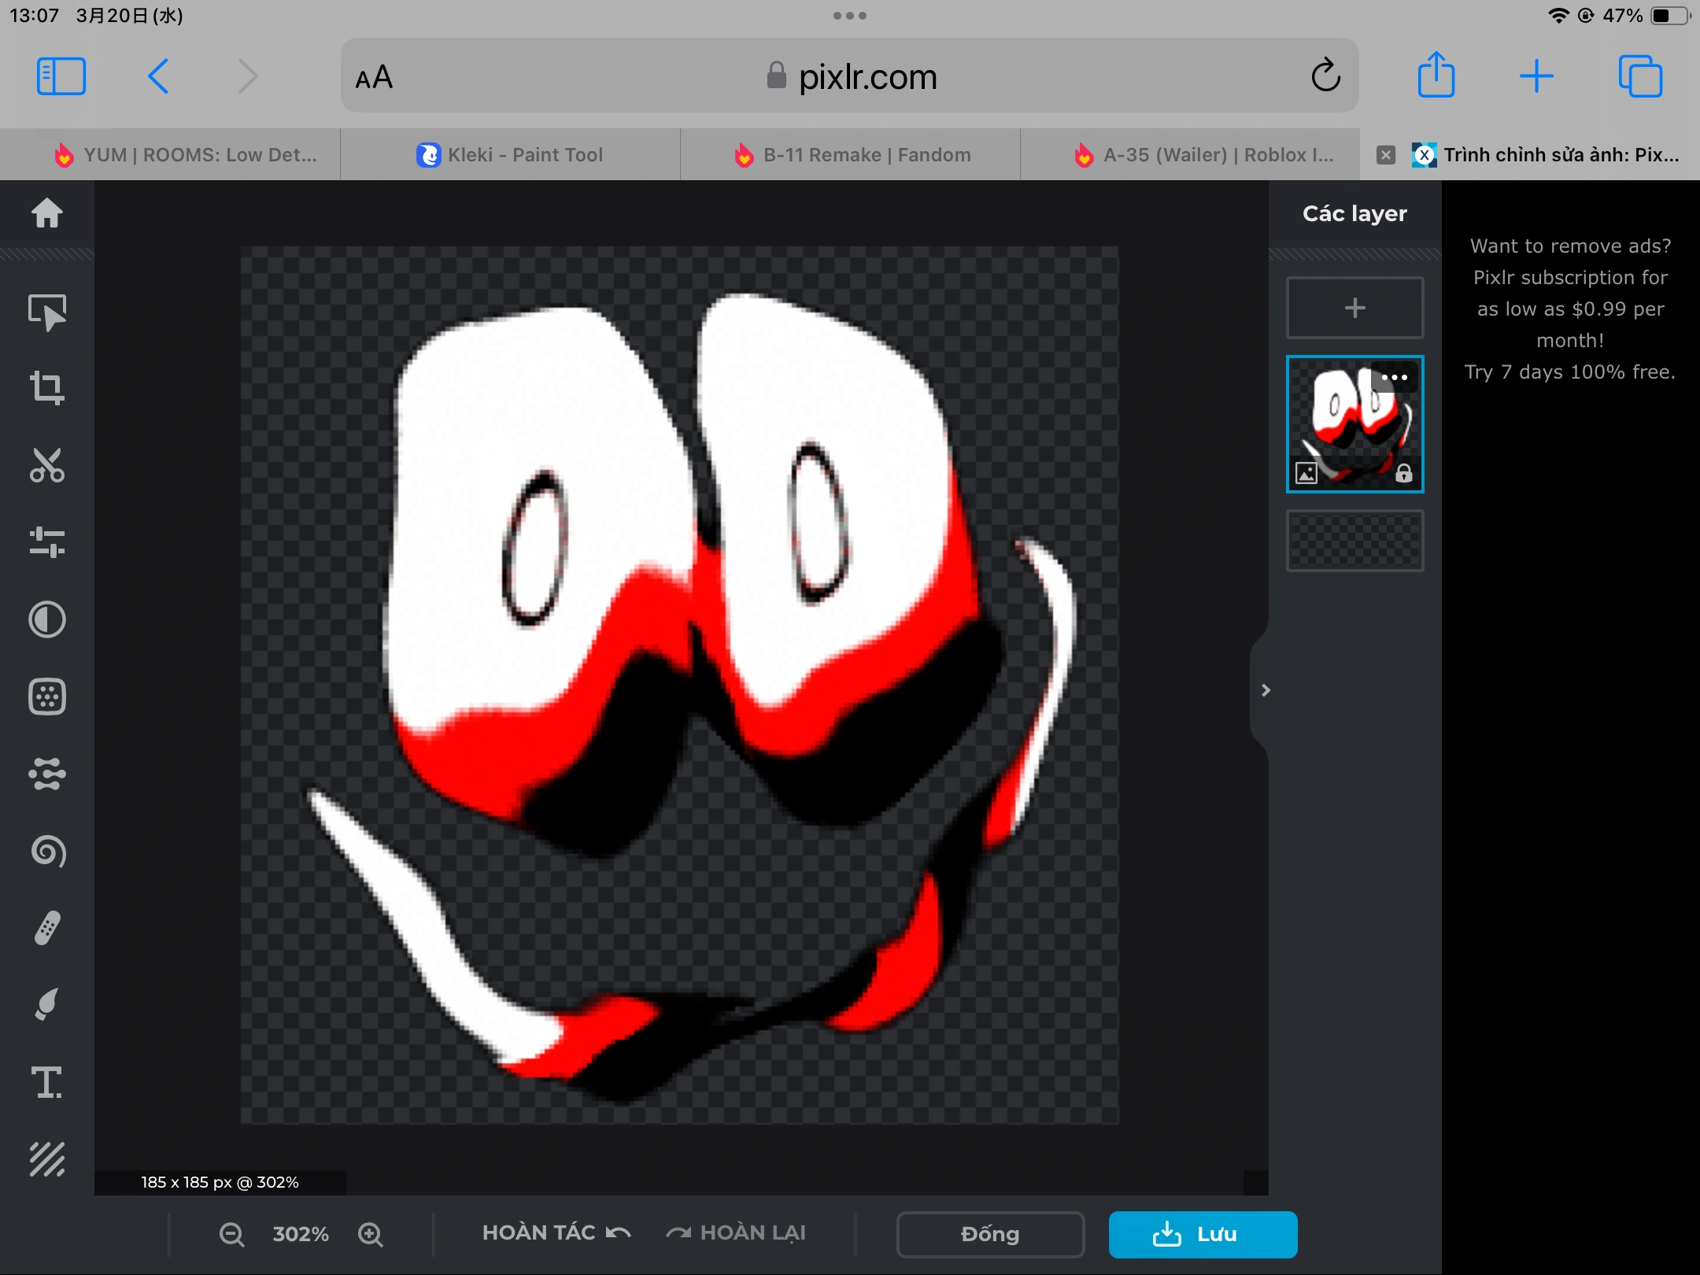
Task: Select the Draw brush tool
Action: click(x=47, y=1005)
